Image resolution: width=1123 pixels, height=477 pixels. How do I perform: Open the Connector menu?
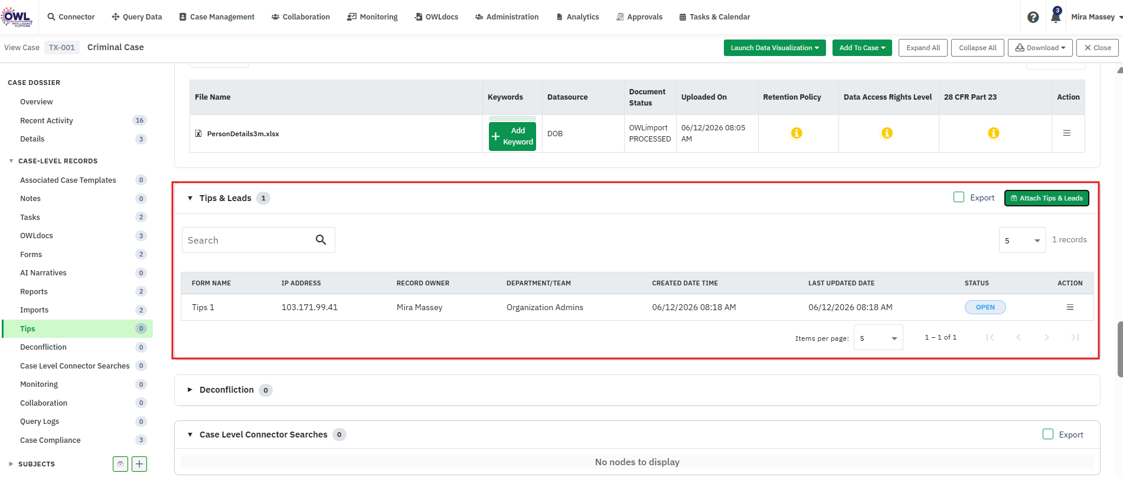pos(71,17)
